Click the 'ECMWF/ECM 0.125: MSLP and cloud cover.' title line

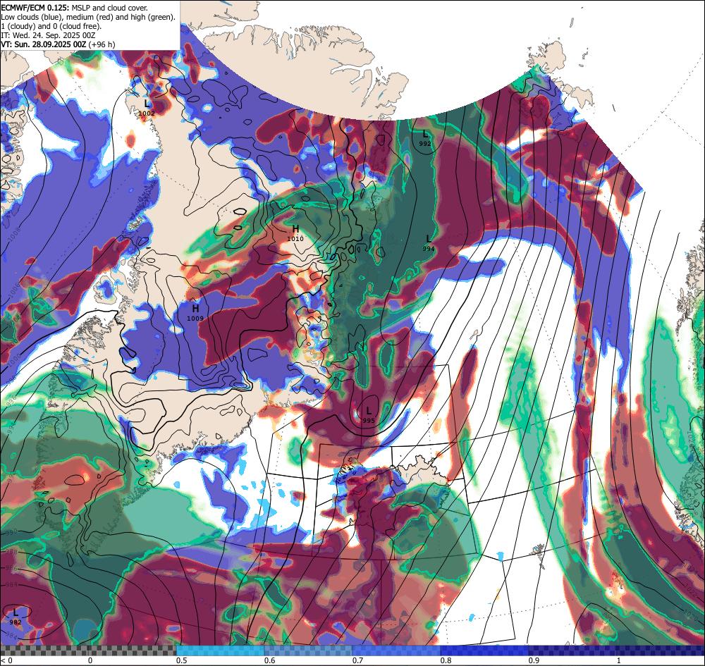click(74, 8)
